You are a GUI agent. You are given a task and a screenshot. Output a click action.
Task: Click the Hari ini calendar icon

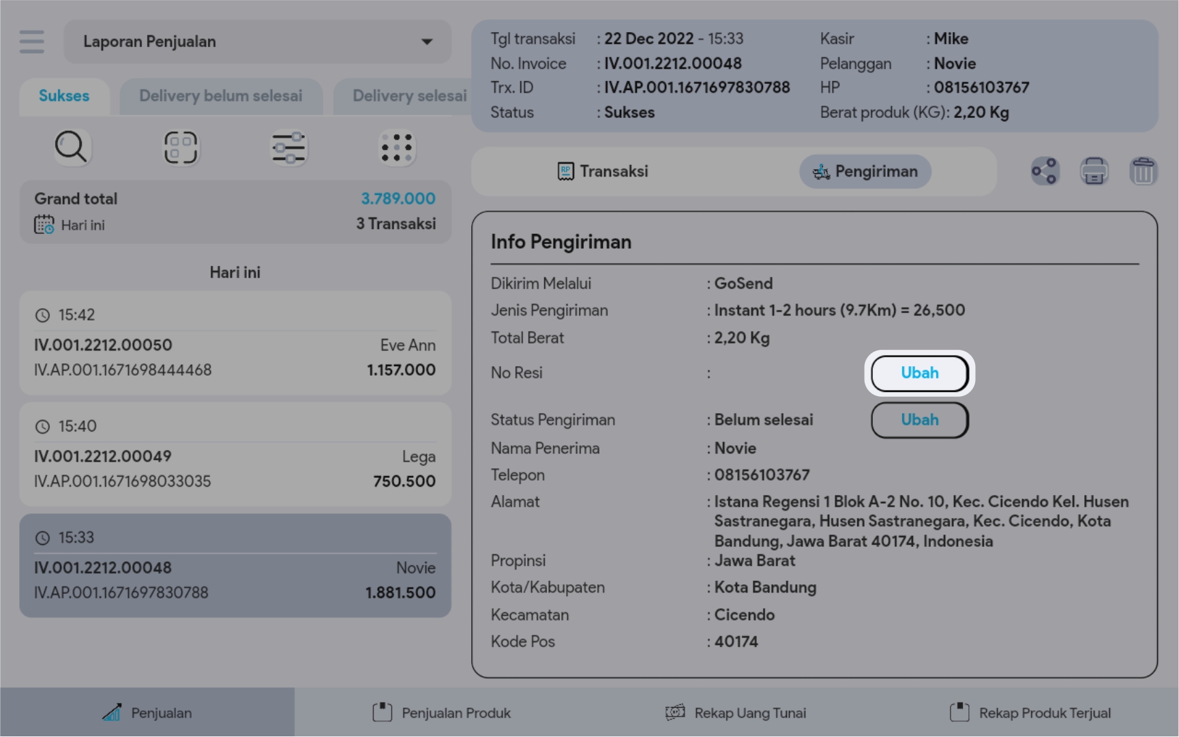pyautogui.click(x=44, y=225)
